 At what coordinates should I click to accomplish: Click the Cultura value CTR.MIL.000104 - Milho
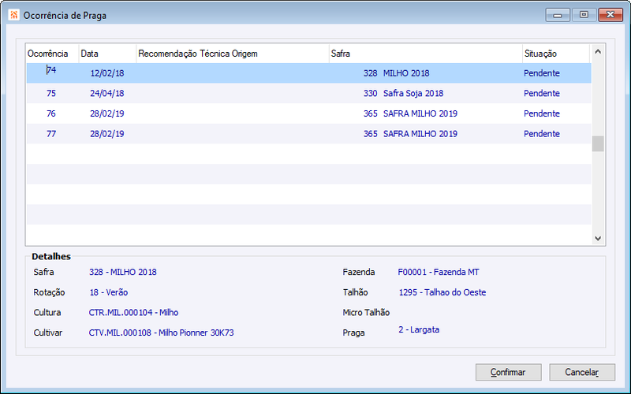point(133,312)
